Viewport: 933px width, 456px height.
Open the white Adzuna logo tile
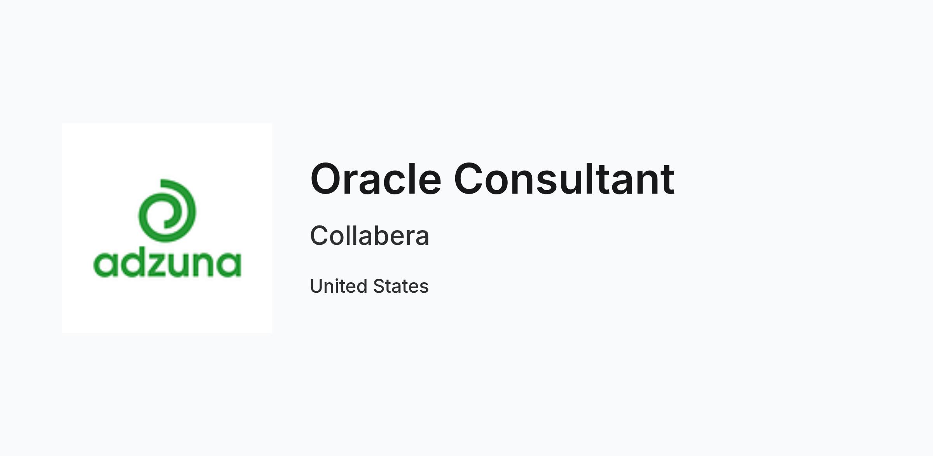pyautogui.click(x=167, y=228)
